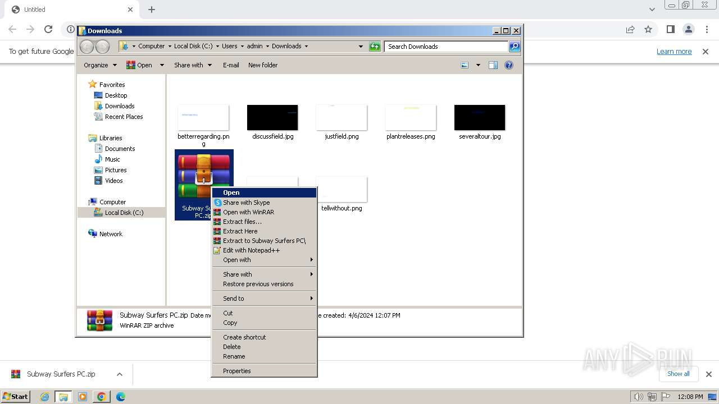This screenshot has width=719, height=404.
Task: Choose Copy from the context menu
Action: 264,323
